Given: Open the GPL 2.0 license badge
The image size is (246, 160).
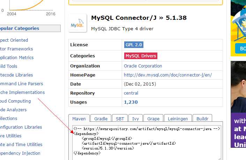Looking at the screenshot, I should coord(134,45).
